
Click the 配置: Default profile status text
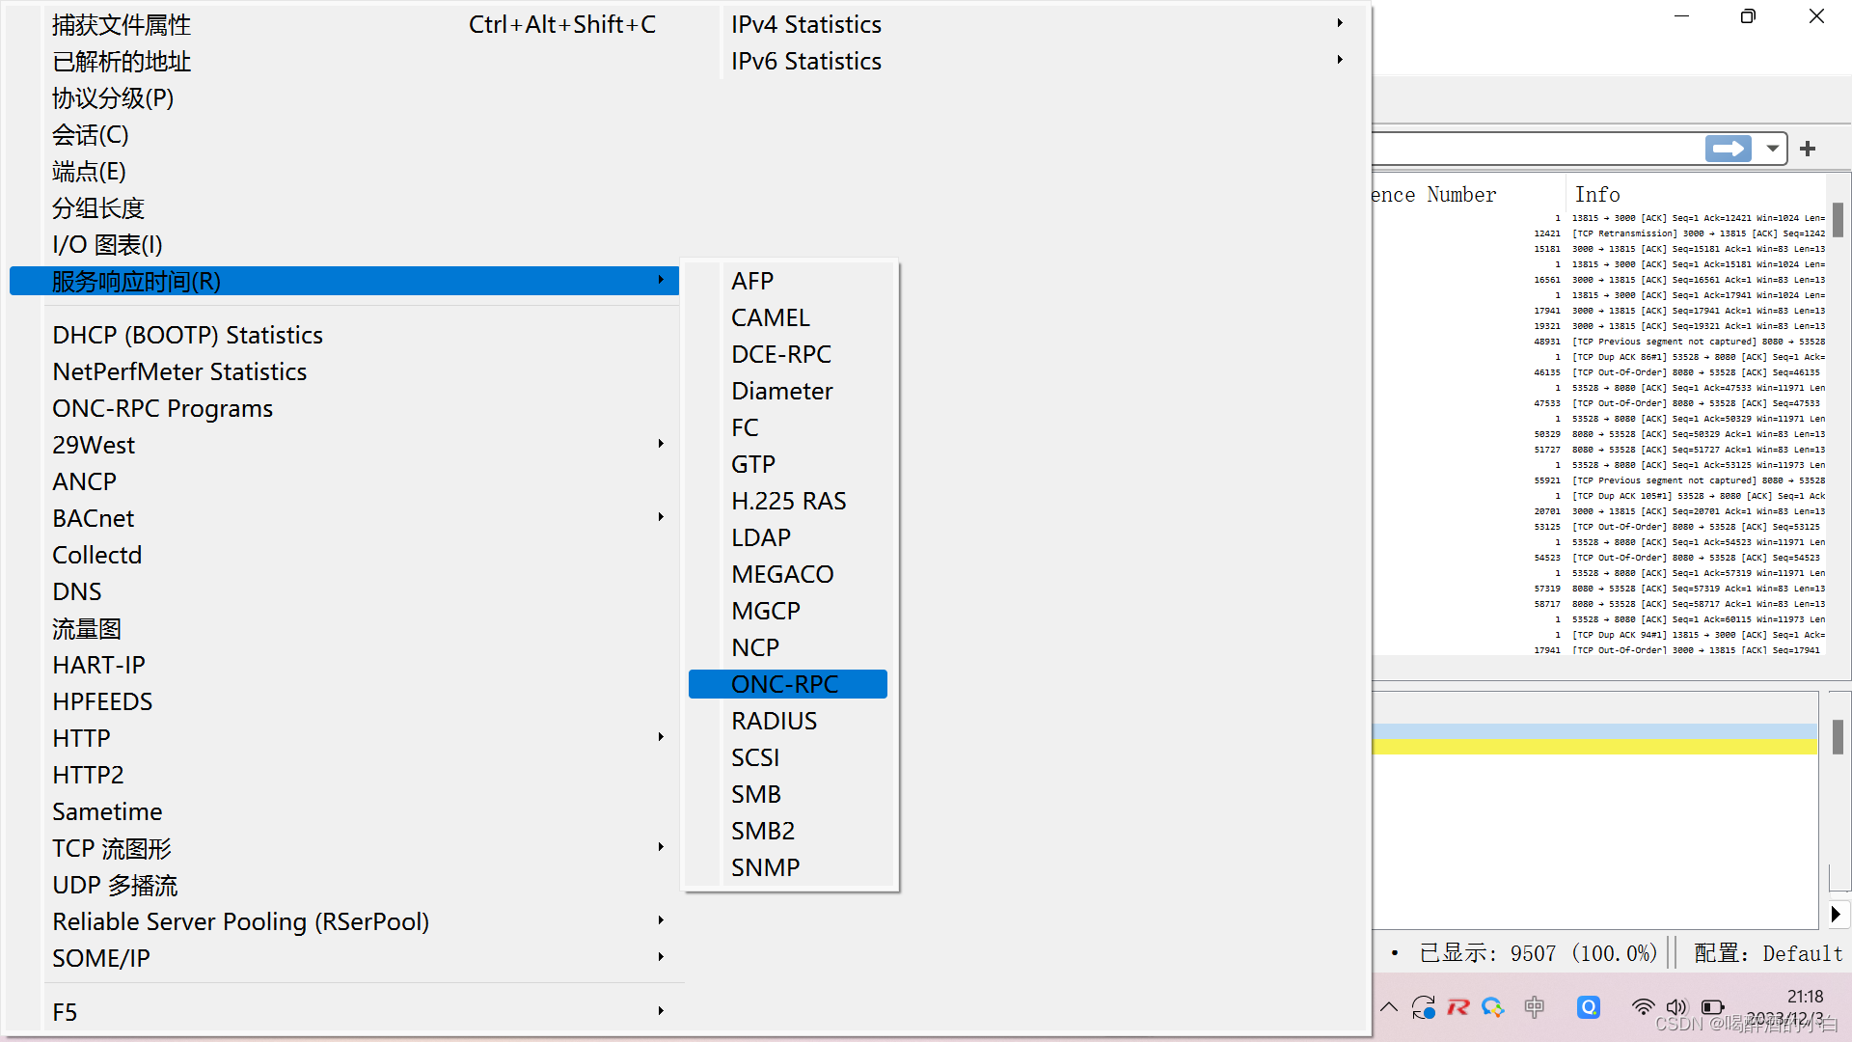coord(1768,953)
